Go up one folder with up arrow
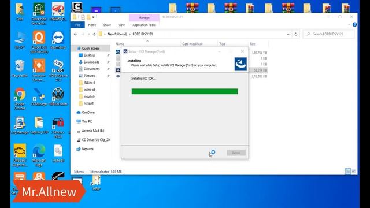 click(94, 34)
